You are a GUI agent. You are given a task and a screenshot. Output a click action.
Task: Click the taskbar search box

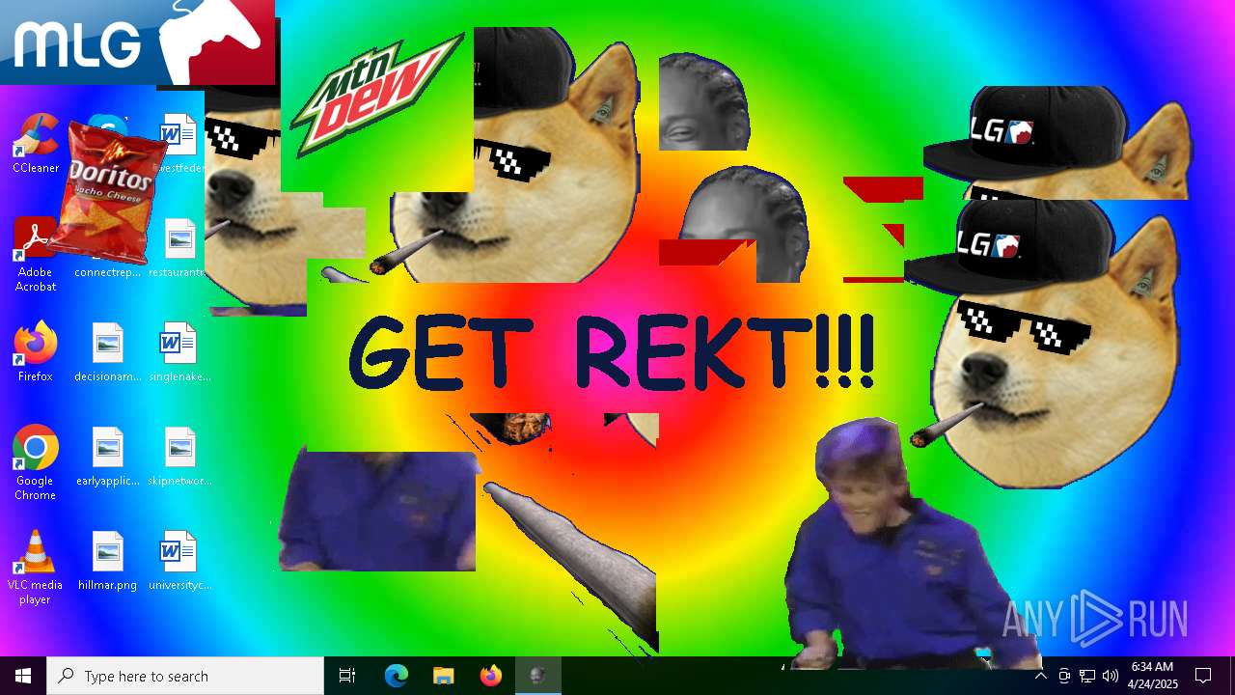[185, 676]
